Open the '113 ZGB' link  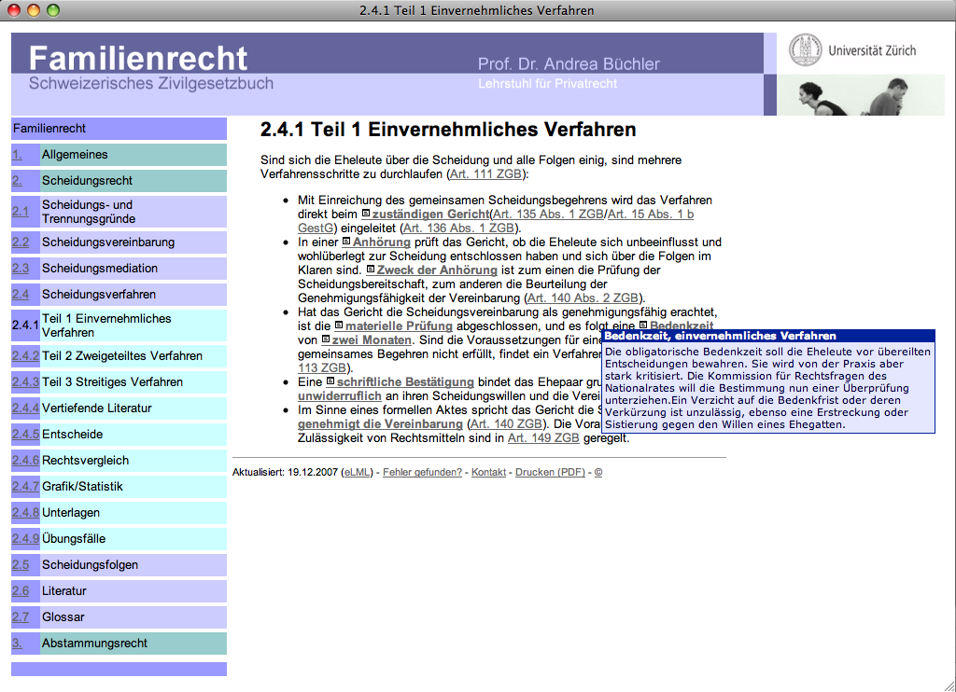click(x=322, y=368)
